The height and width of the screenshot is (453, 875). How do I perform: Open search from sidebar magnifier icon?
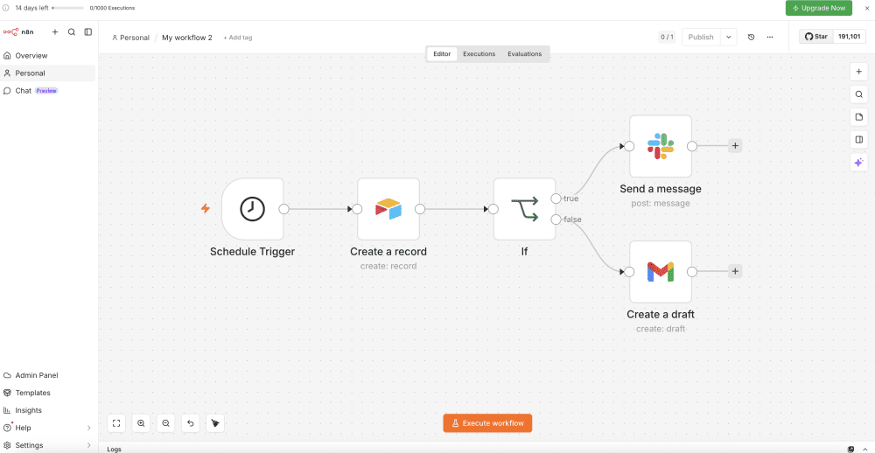click(x=72, y=31)
